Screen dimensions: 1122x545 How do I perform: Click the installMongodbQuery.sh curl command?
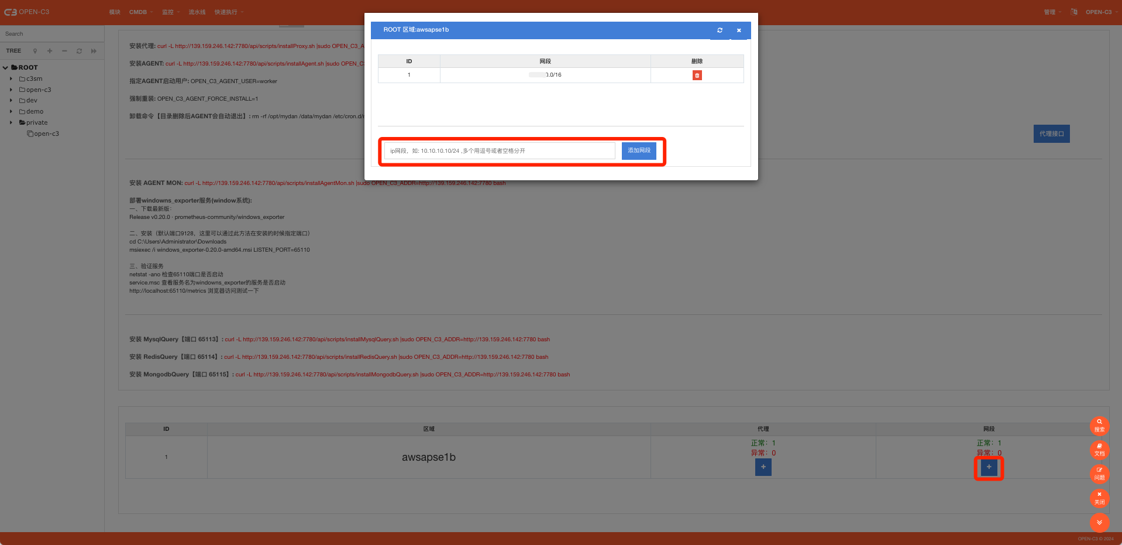[402, 374]
